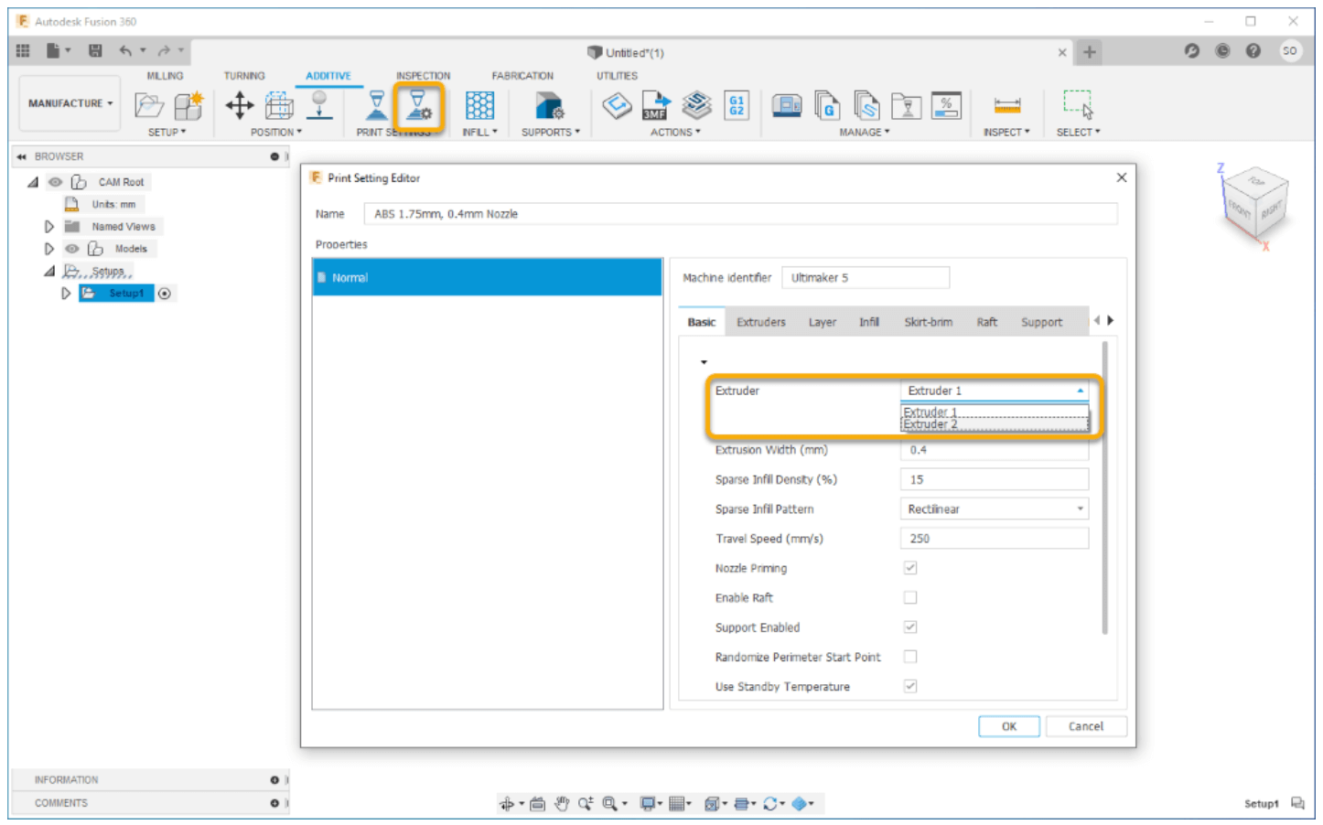Toggle visibility of the Models node
Viewport: 1323px width, 825px height.
pyautogui.click(x=72, y=249)
